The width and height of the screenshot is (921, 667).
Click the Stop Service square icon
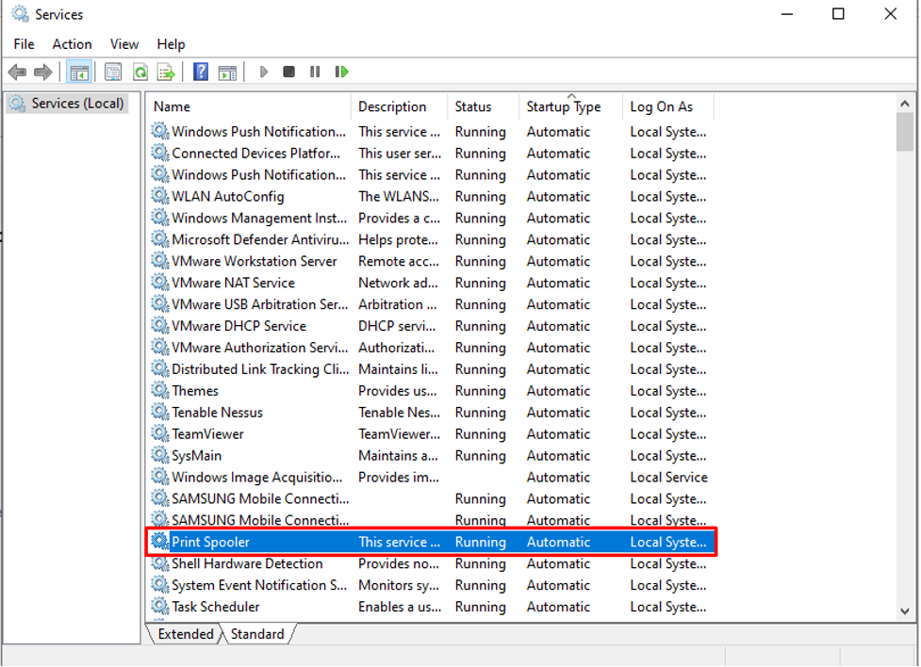tap(288, 72)
